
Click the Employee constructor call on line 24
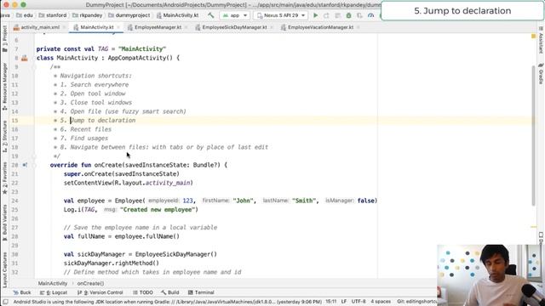[x=129, y=201]
